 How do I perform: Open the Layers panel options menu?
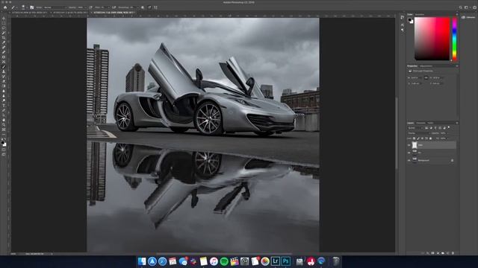pyautogui.click(x=456, y=123)
